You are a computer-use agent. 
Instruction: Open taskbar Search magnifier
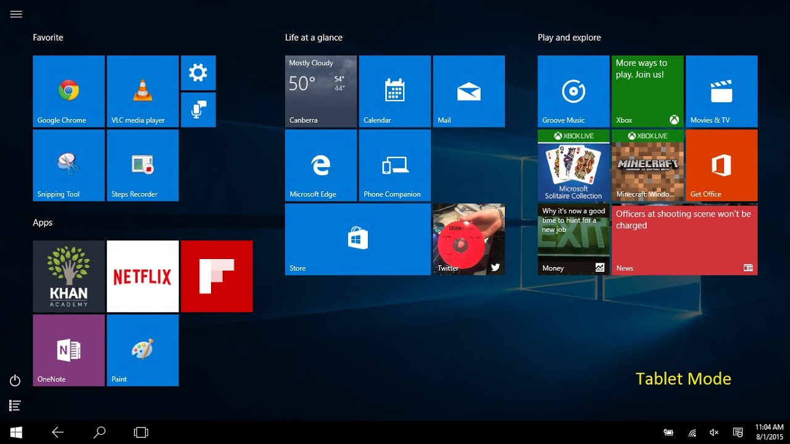(x=99, y=433)
